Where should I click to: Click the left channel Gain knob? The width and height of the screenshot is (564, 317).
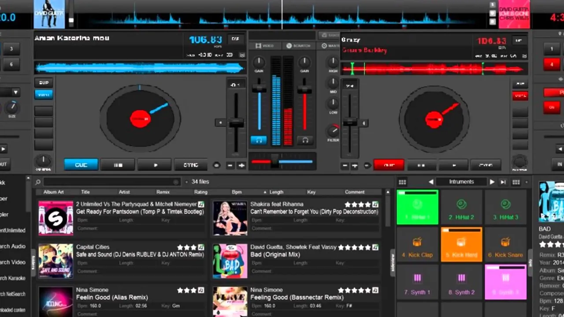click(x=259, y=62)
